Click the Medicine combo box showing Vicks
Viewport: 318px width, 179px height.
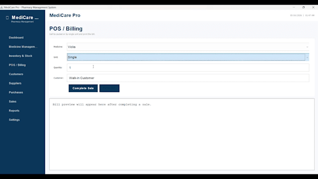pos(188,47)
